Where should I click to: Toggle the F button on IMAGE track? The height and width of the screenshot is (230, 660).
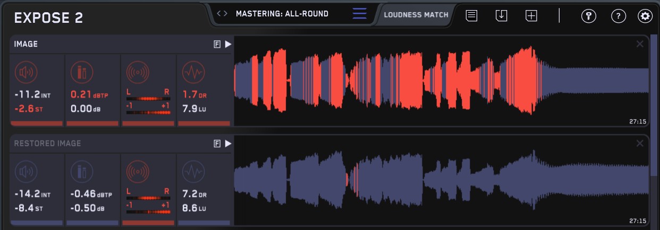pos(217,45)
